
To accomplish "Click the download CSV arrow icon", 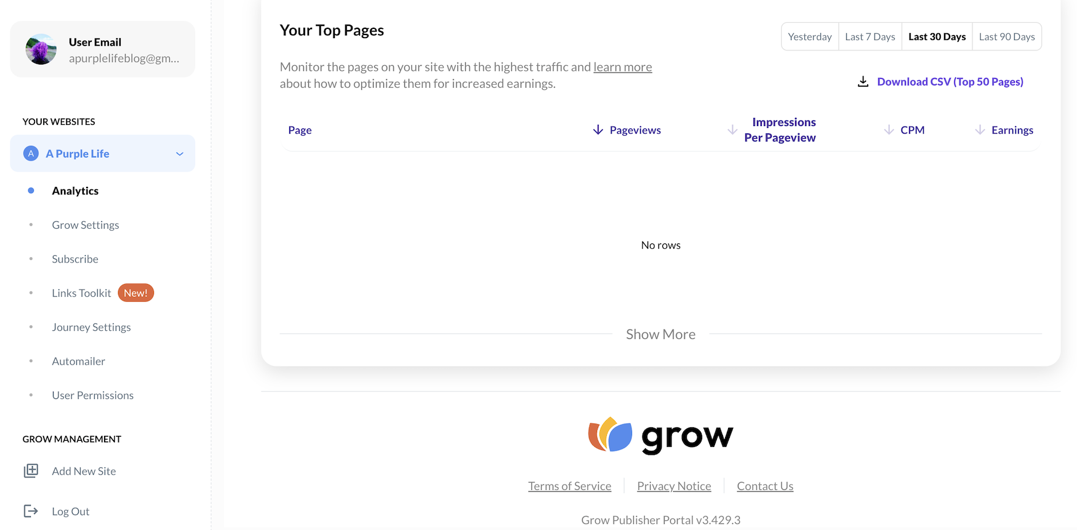I will (863, 82).
